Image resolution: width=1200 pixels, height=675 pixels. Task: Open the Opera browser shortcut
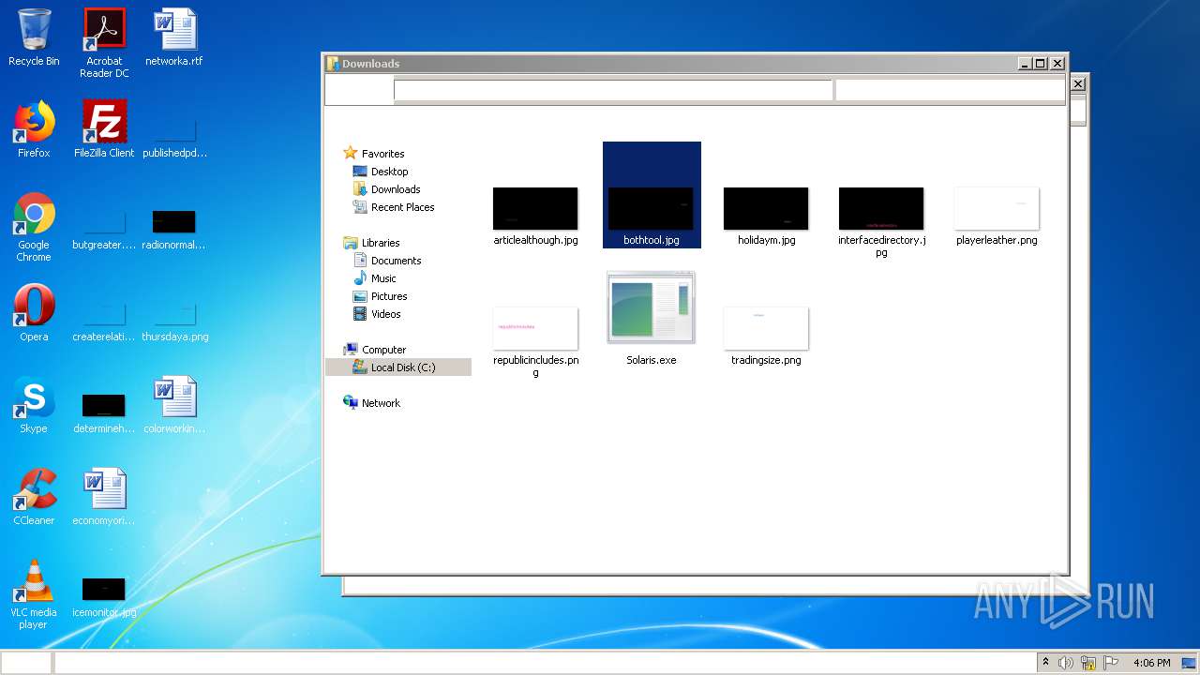(x=34, y=313)
